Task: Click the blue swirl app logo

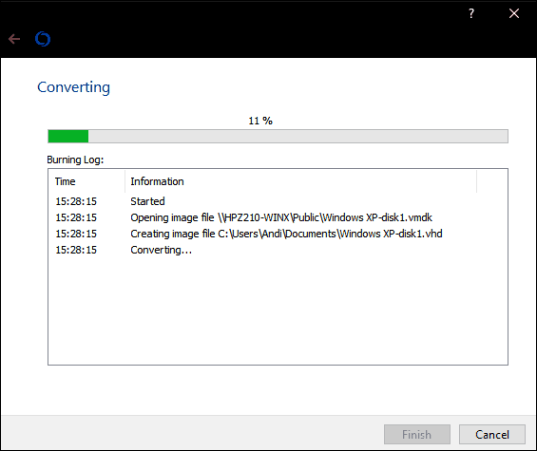Action: pos(43,39)
